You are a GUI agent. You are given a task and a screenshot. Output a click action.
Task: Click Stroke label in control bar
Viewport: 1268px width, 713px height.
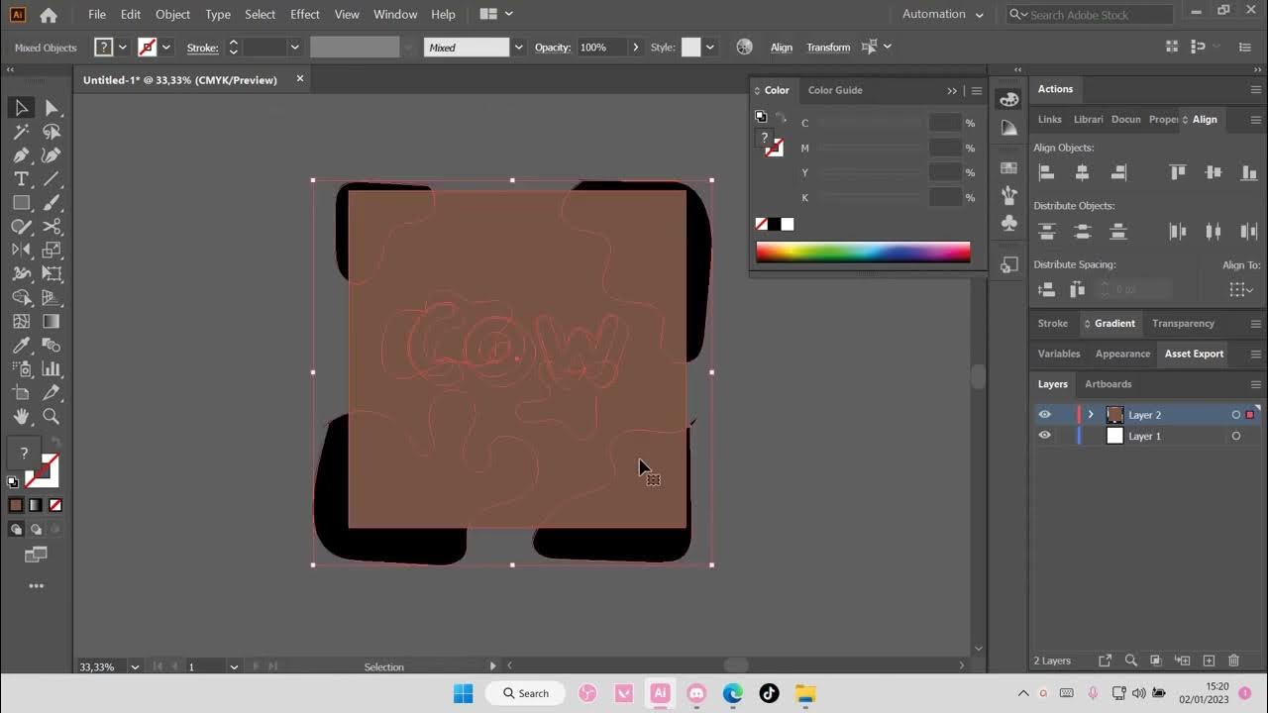pos(202,48)
